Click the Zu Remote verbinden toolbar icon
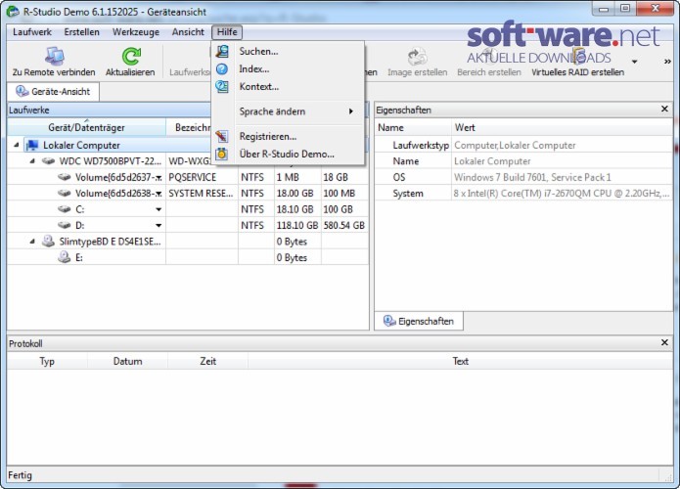 point(55,56)
